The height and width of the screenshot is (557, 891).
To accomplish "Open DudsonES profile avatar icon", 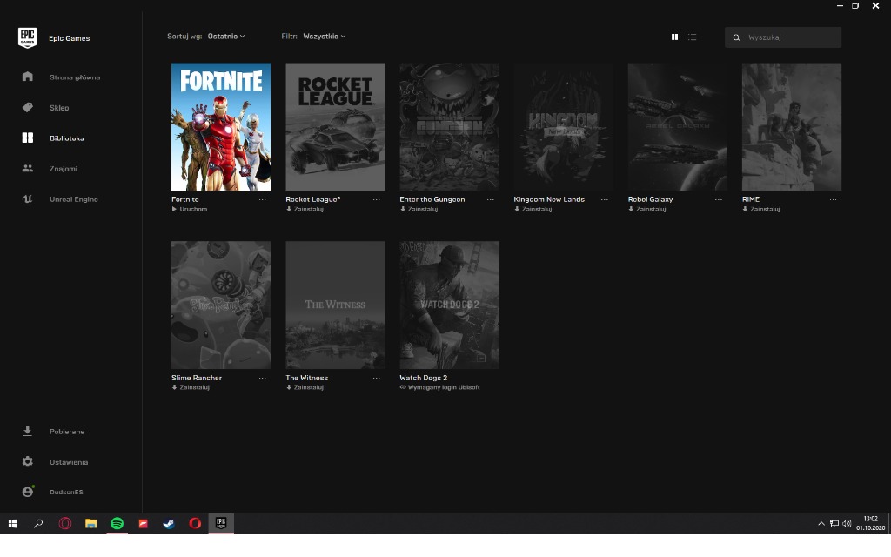I will 27,492.
